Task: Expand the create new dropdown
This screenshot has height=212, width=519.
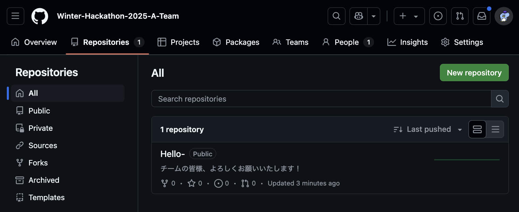Action: pos(409,16)
